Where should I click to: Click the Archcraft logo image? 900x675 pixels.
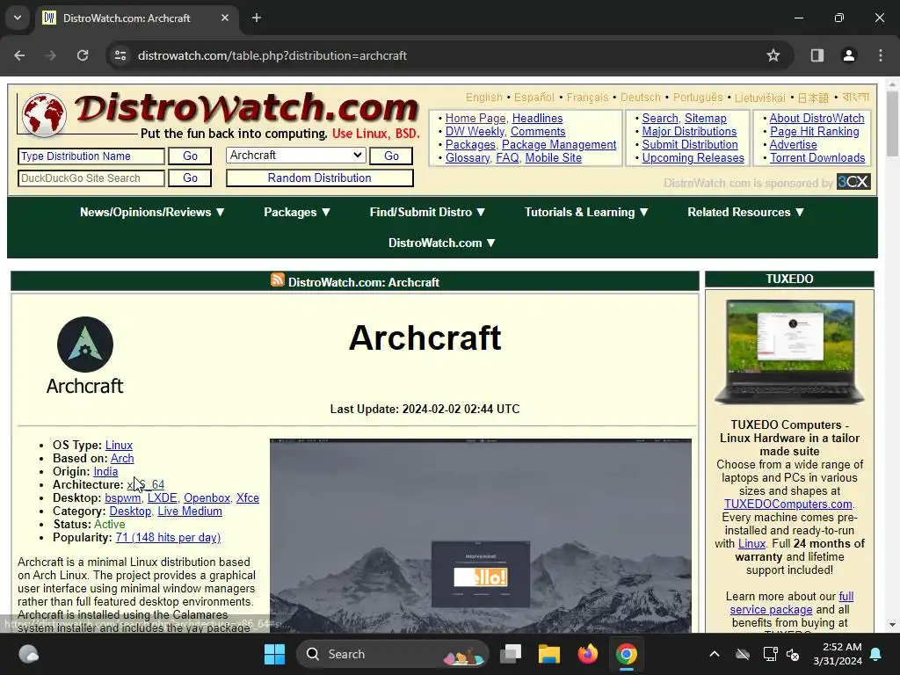(85, 356)
